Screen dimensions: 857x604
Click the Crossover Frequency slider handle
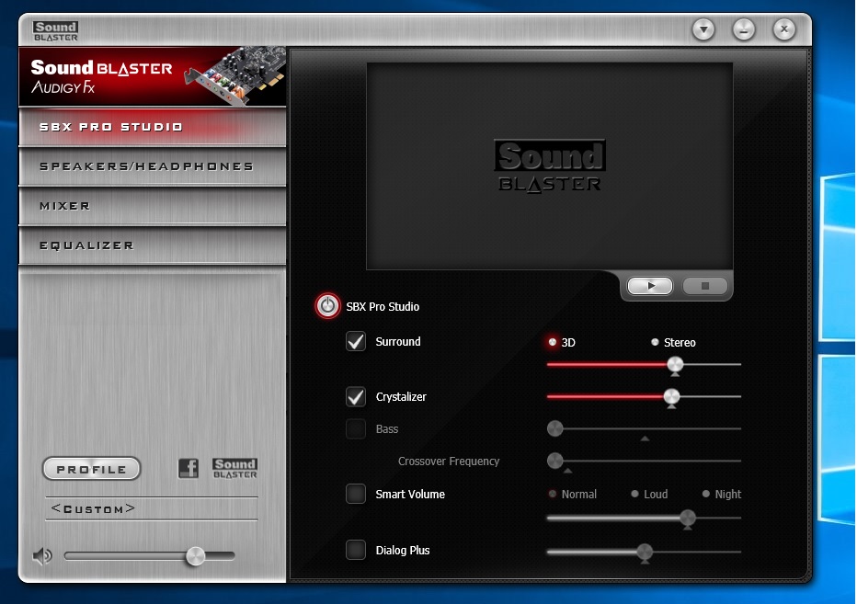pos(554,461)
